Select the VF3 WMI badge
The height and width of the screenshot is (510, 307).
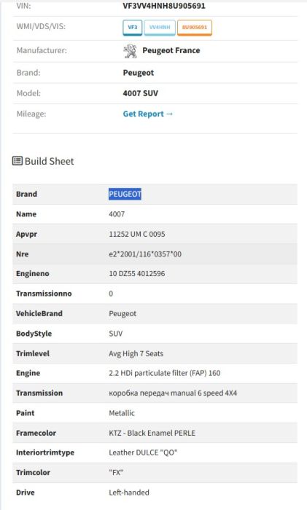133,28
